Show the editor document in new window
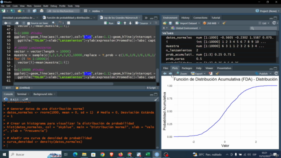The height and width of the screenshot is (158, 281). tap(17, 23)
